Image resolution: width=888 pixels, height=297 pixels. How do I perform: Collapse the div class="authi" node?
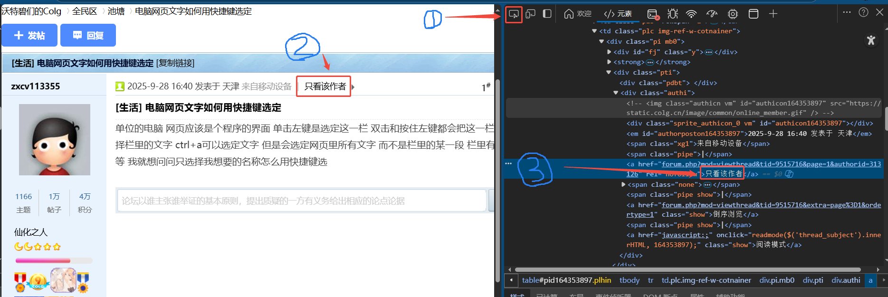(x=616, y=93)
